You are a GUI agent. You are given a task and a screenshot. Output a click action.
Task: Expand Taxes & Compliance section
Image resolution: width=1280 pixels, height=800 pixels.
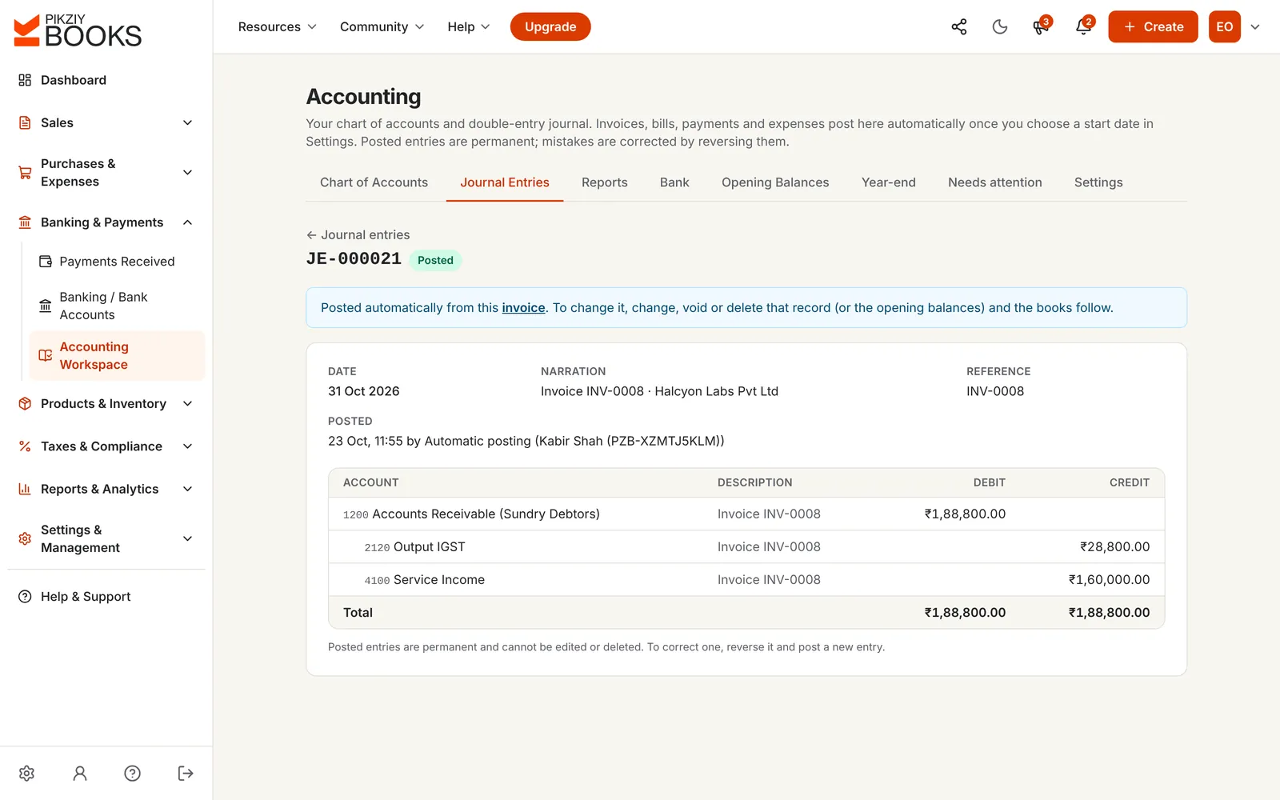point(106,446)
